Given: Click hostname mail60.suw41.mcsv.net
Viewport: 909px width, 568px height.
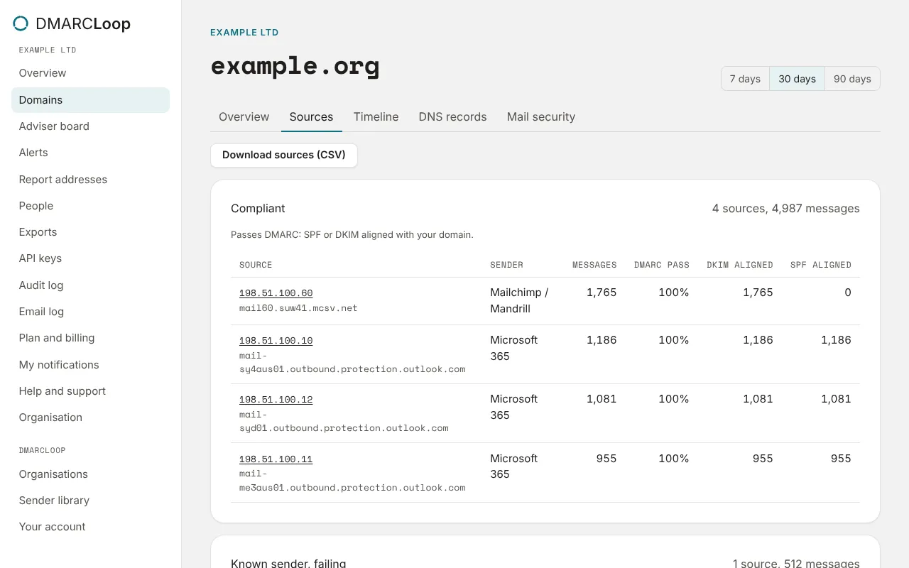Looking at the screenshot, I should click(x=298, y=308).
